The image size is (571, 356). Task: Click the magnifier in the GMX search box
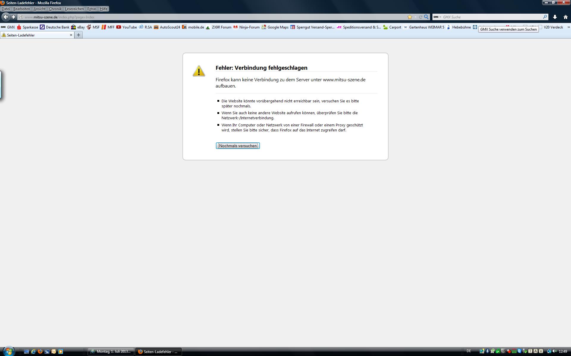(x=545, y=17)
